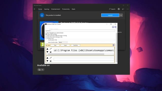Click the cd C:\Program Files command text box
This screenshot has height=91, width=162.
(x=84, y=50)
